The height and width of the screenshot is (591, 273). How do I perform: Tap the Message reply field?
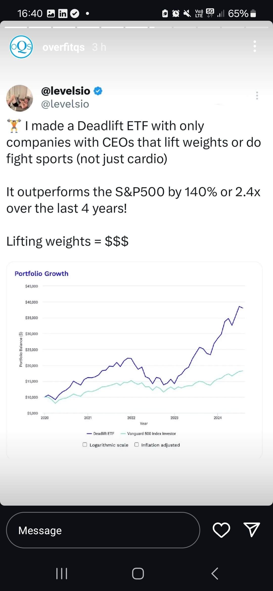103,530
